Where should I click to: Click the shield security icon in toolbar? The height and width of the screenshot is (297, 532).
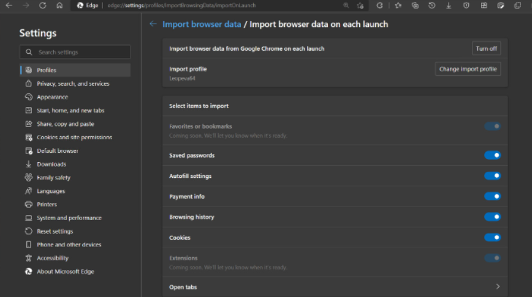pyautogui.click(x=466, y=5)
